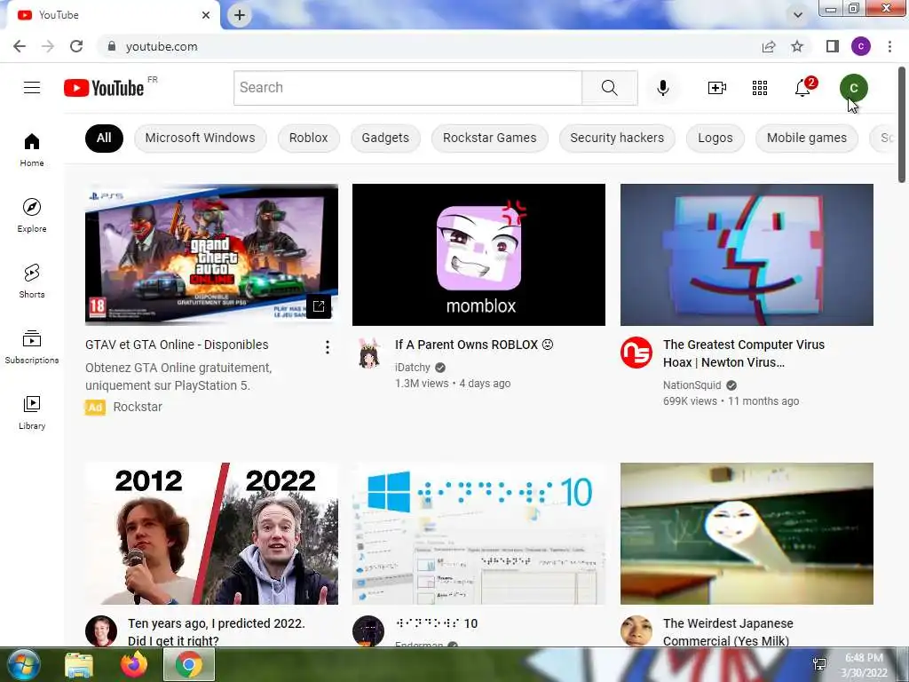Launch Firefox from taskbar

[x=134, y=664]
